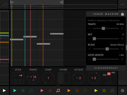The height and width of the screenshot is (95, 127).
Task: Play the orange playhead
Action: 69,91
